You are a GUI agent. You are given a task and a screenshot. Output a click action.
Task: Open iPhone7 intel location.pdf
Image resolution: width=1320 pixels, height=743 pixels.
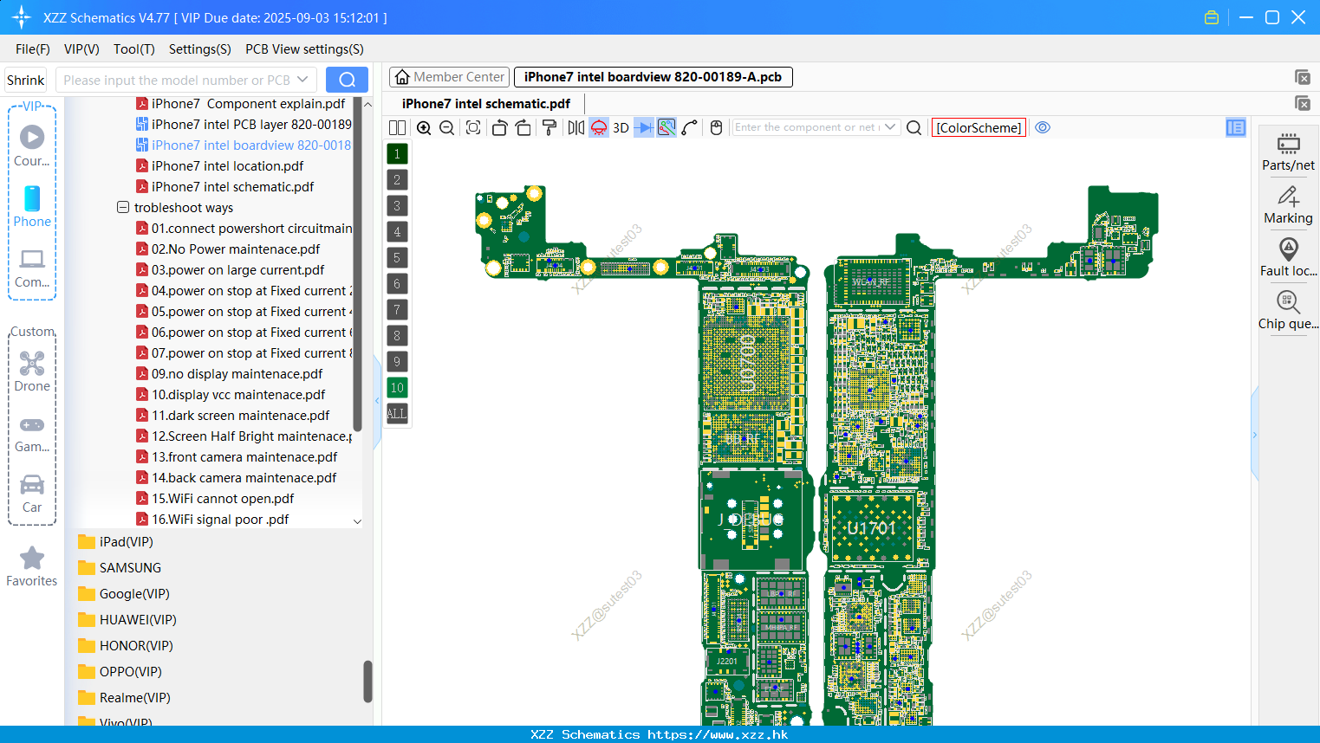click(x=227, y=166)
